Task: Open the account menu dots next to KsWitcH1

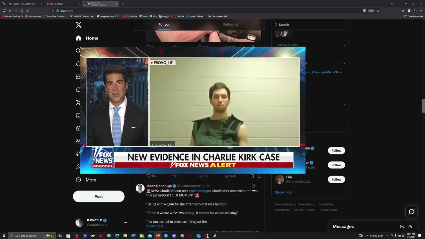Action: coord(125,222)
